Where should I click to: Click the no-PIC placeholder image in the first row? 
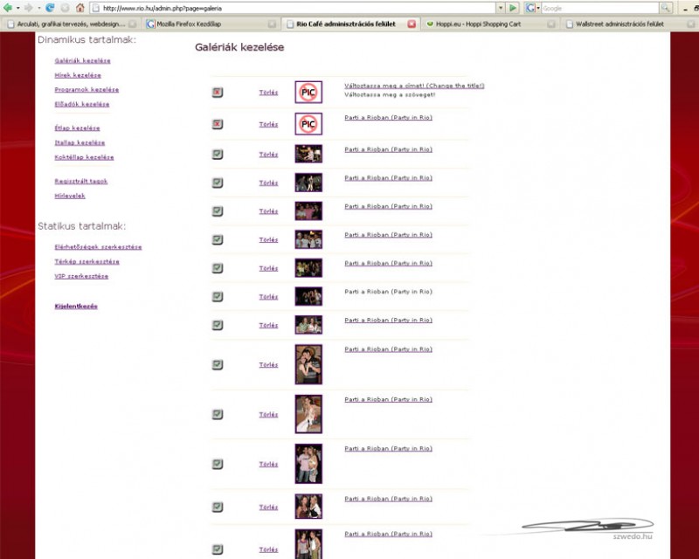[x=308, y=92]
